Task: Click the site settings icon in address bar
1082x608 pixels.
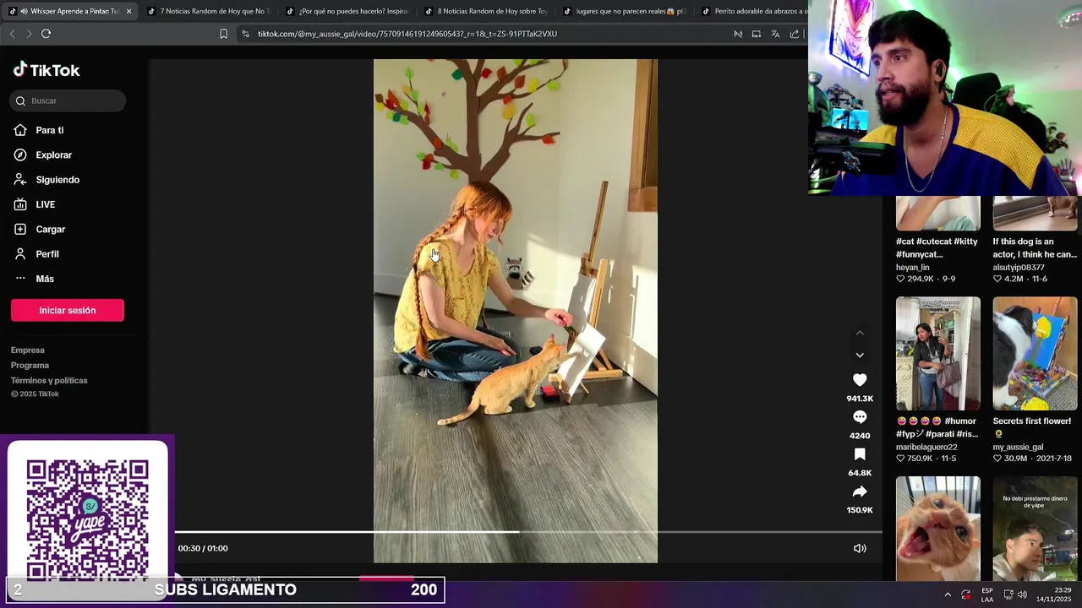Action: (x=245, y=34)
